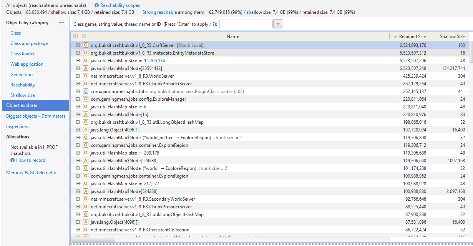Open the table settings gear icon
Image resolution: width=473 pixels, height=246 pixels.
(75, 36)
